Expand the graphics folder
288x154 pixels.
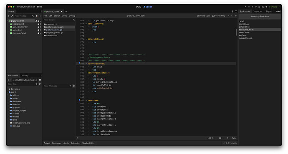coord(9,108)
